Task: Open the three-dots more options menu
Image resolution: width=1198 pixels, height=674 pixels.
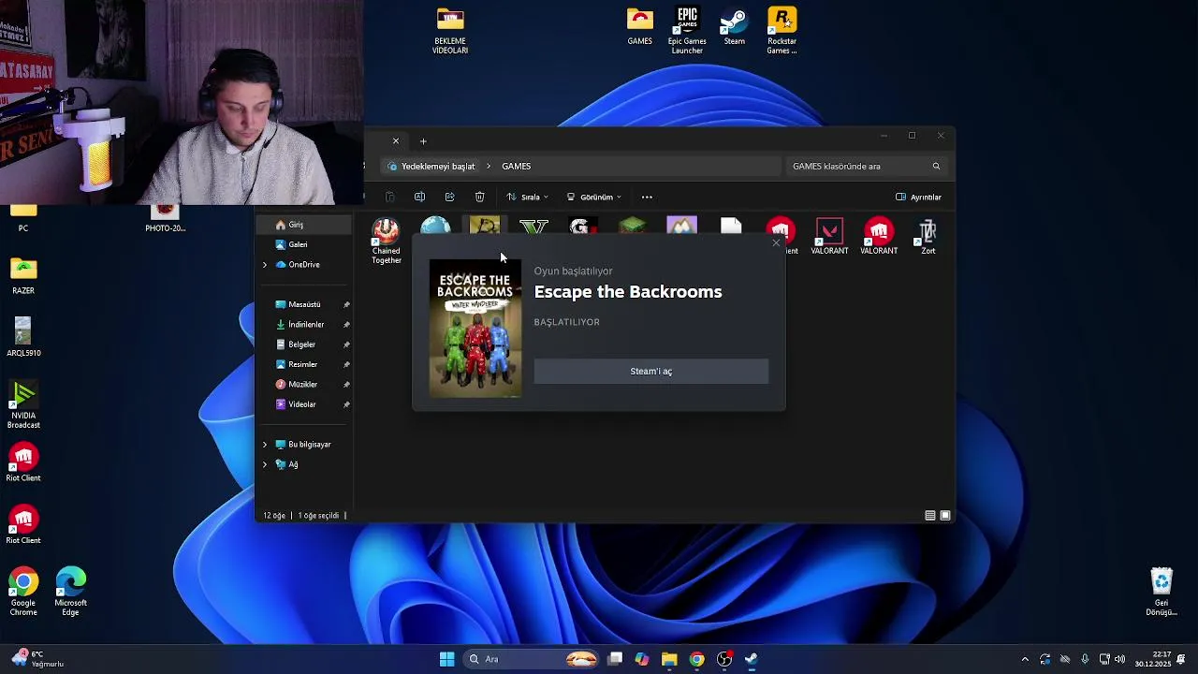Action: pos(647,197)
